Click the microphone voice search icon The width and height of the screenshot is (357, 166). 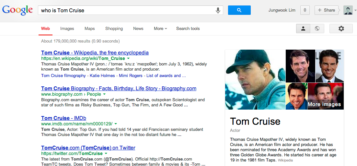coord(218,10)
